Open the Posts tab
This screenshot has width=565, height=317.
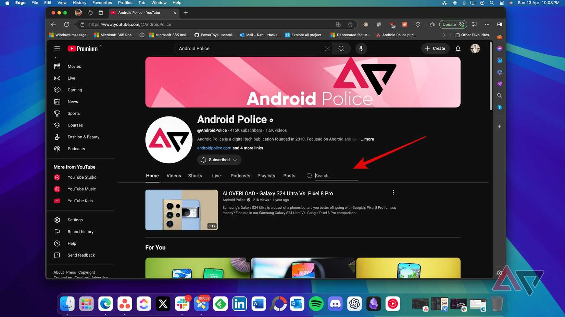[289, 176]
